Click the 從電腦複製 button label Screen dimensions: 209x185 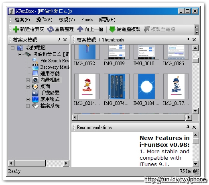click(x=128, y=29)
